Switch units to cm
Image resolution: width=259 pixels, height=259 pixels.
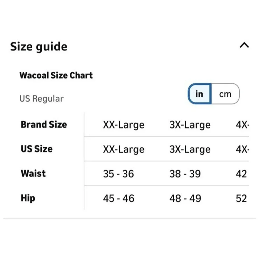pyautogui.click(x=225, y=94)
